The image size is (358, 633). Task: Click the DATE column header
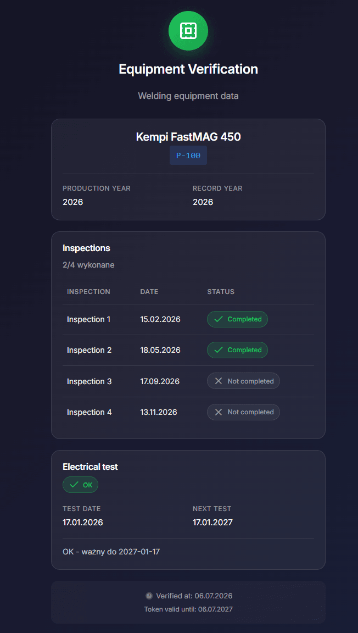[149, 291]
